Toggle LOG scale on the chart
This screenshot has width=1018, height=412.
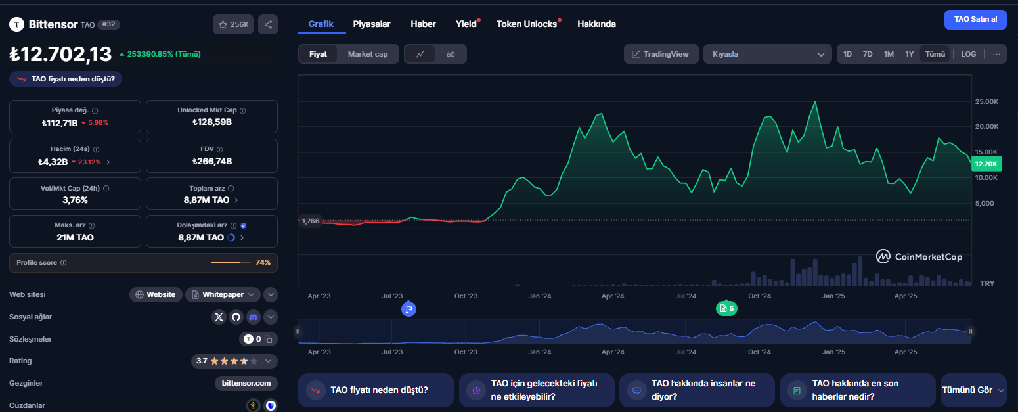click(969, 54)
